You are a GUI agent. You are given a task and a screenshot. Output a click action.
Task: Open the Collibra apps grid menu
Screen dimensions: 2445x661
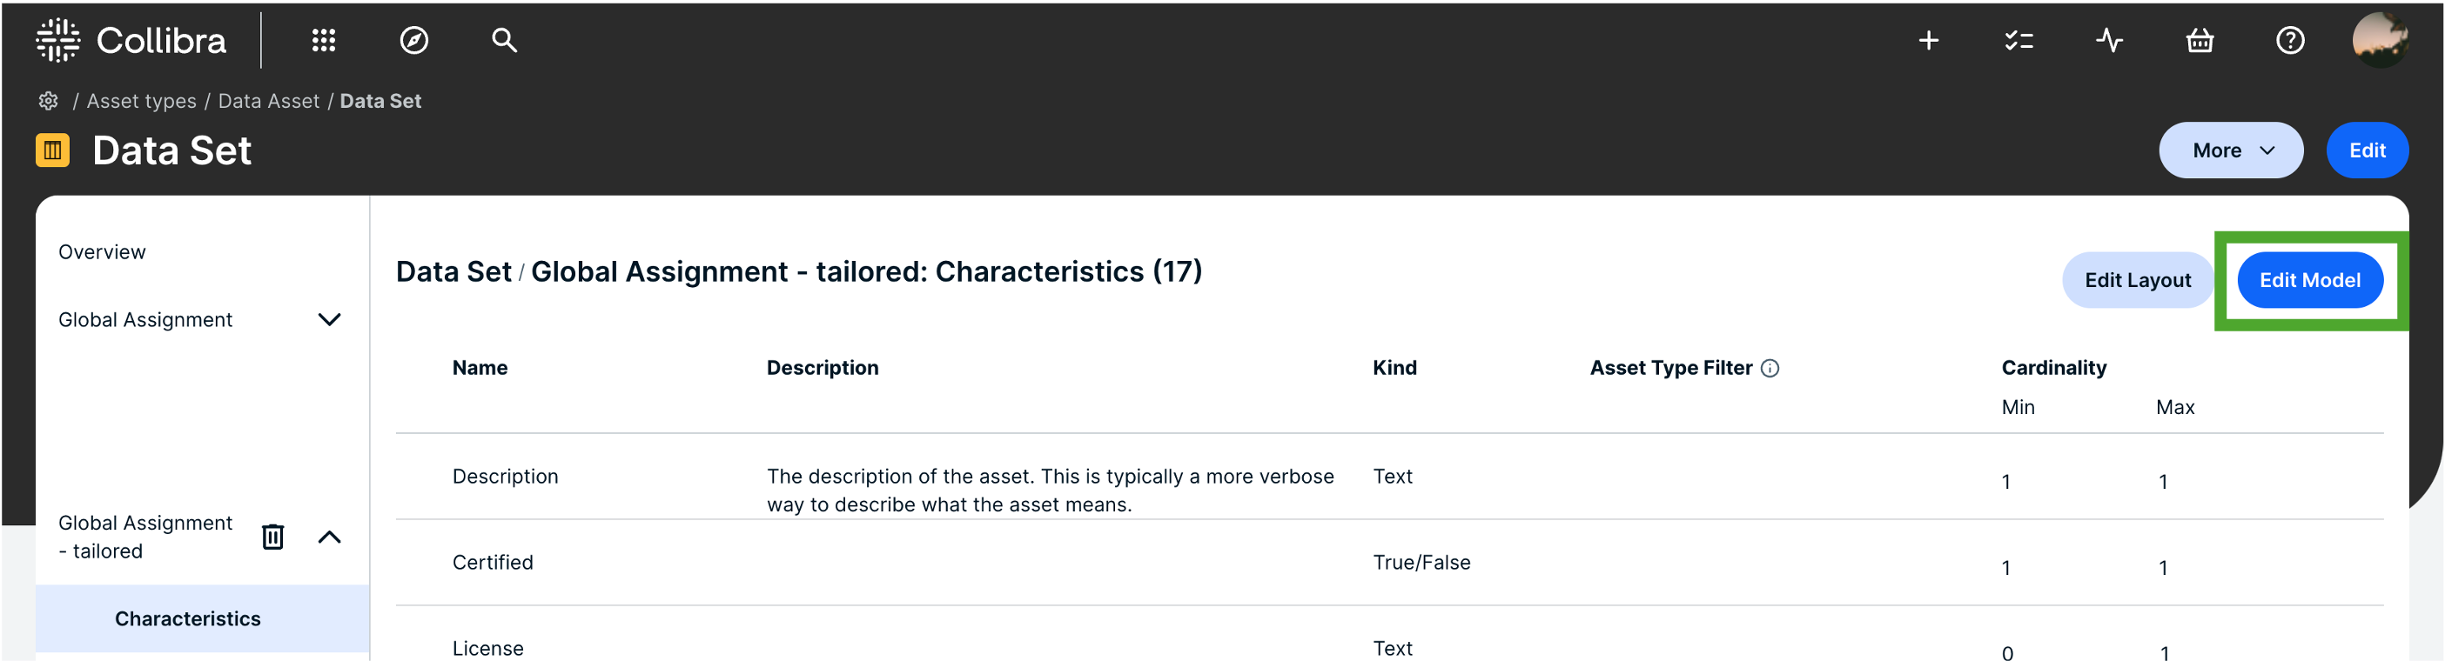(x=324, y=40)
